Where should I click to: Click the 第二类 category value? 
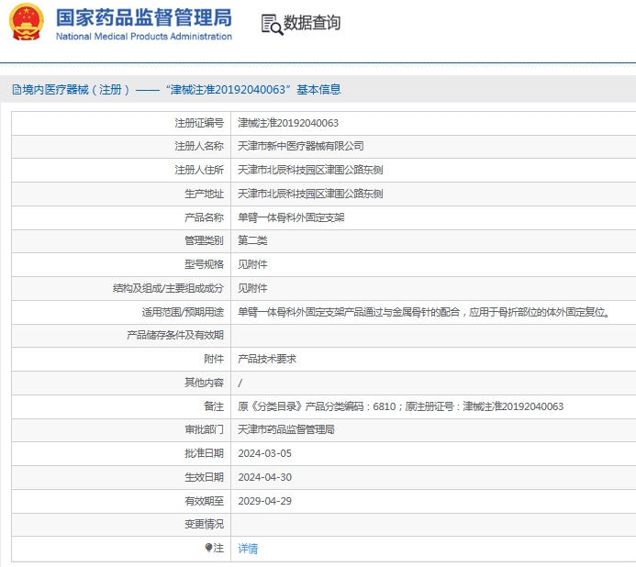pyautogui.click(x=252, y=240)
